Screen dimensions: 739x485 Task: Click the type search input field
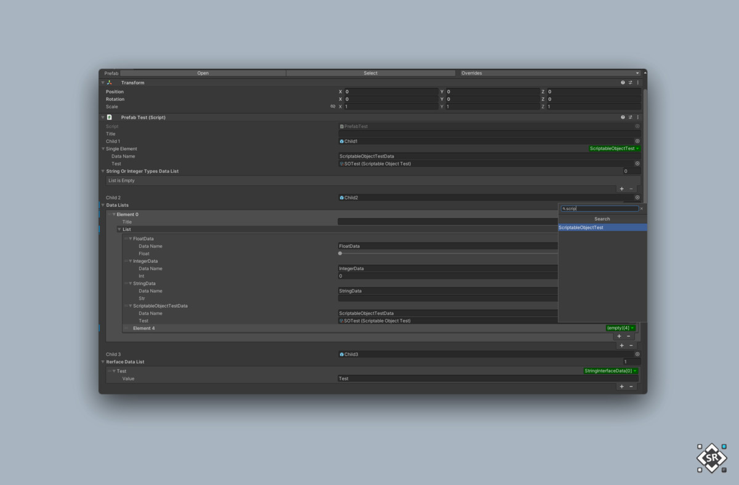[599, 209]
